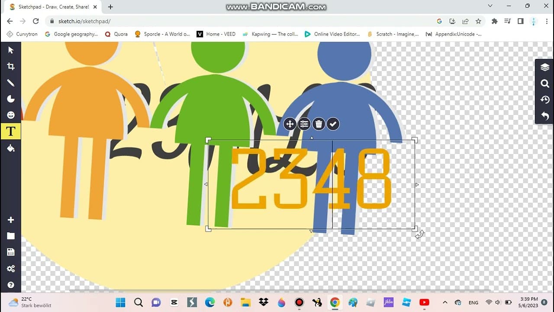Open the Home - VEED bookmark

[x=216, y=34]
